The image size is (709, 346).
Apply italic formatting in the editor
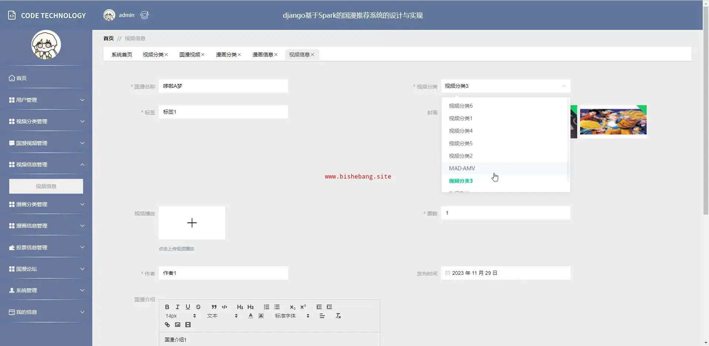coord(178,307)
